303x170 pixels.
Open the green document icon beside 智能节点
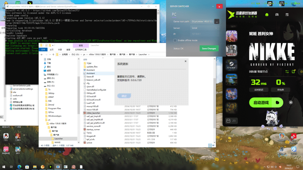293,71
